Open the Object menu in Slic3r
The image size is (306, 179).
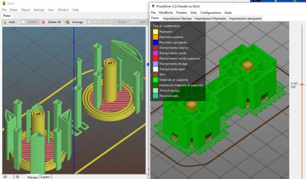coord(25,10)
